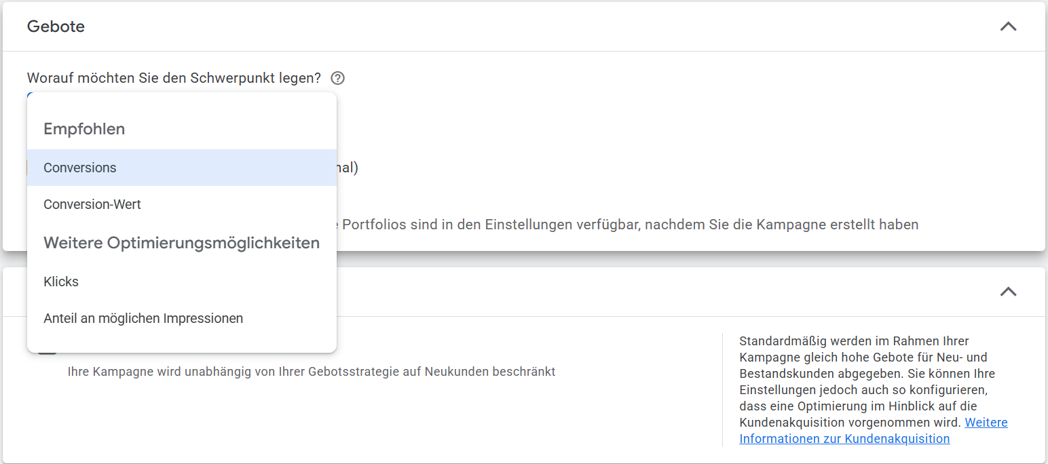Click the focus dropdown field edge above Empfohlen
Screen dimensions: 1048x464
(x=29, y=94)
